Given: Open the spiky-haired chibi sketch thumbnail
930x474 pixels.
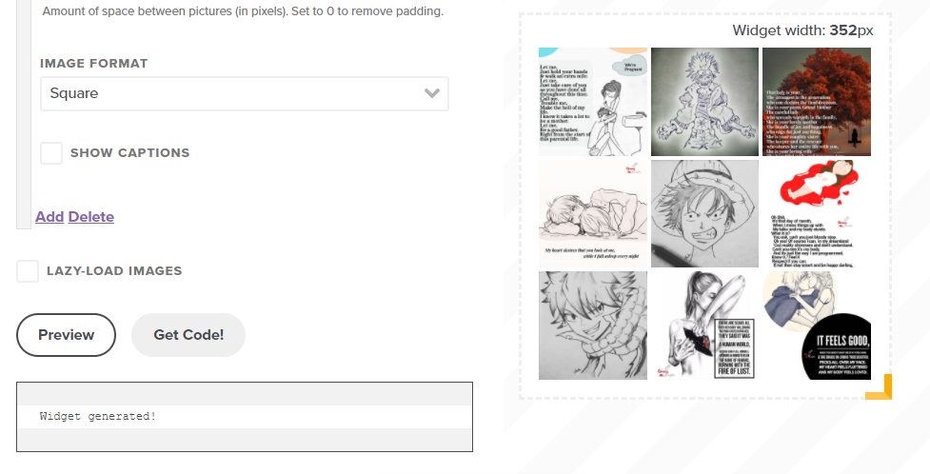Looking at the screenshot, I should point(704,102).
